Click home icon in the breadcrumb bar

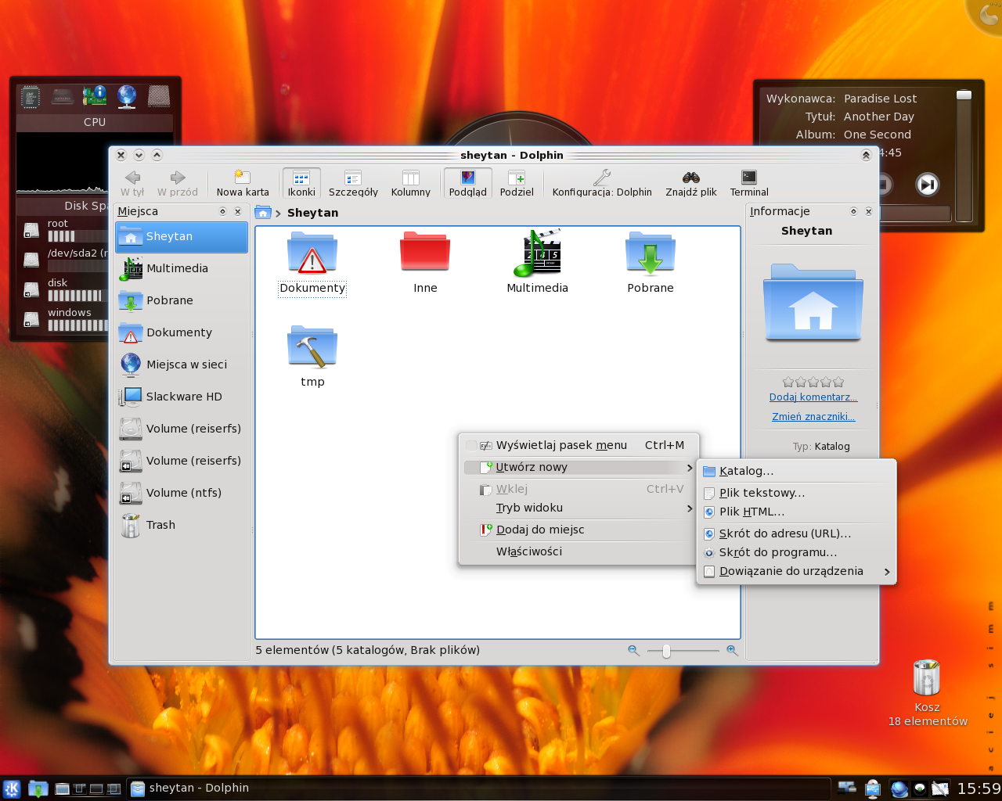[x=263, y=213]
